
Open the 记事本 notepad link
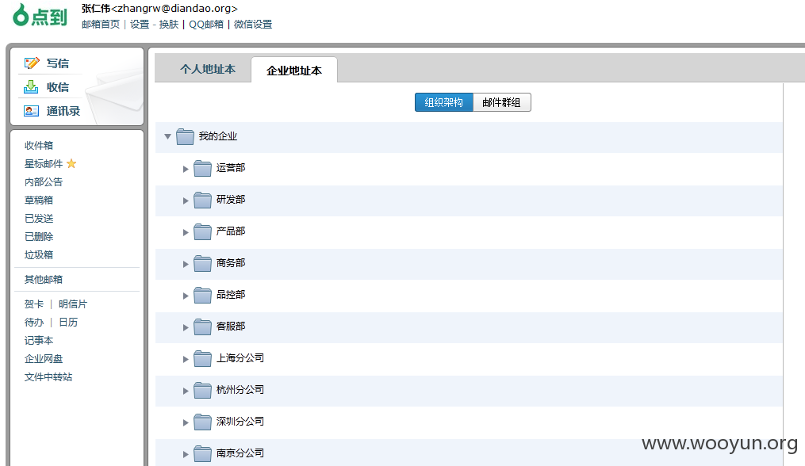(x=39, y=341)
